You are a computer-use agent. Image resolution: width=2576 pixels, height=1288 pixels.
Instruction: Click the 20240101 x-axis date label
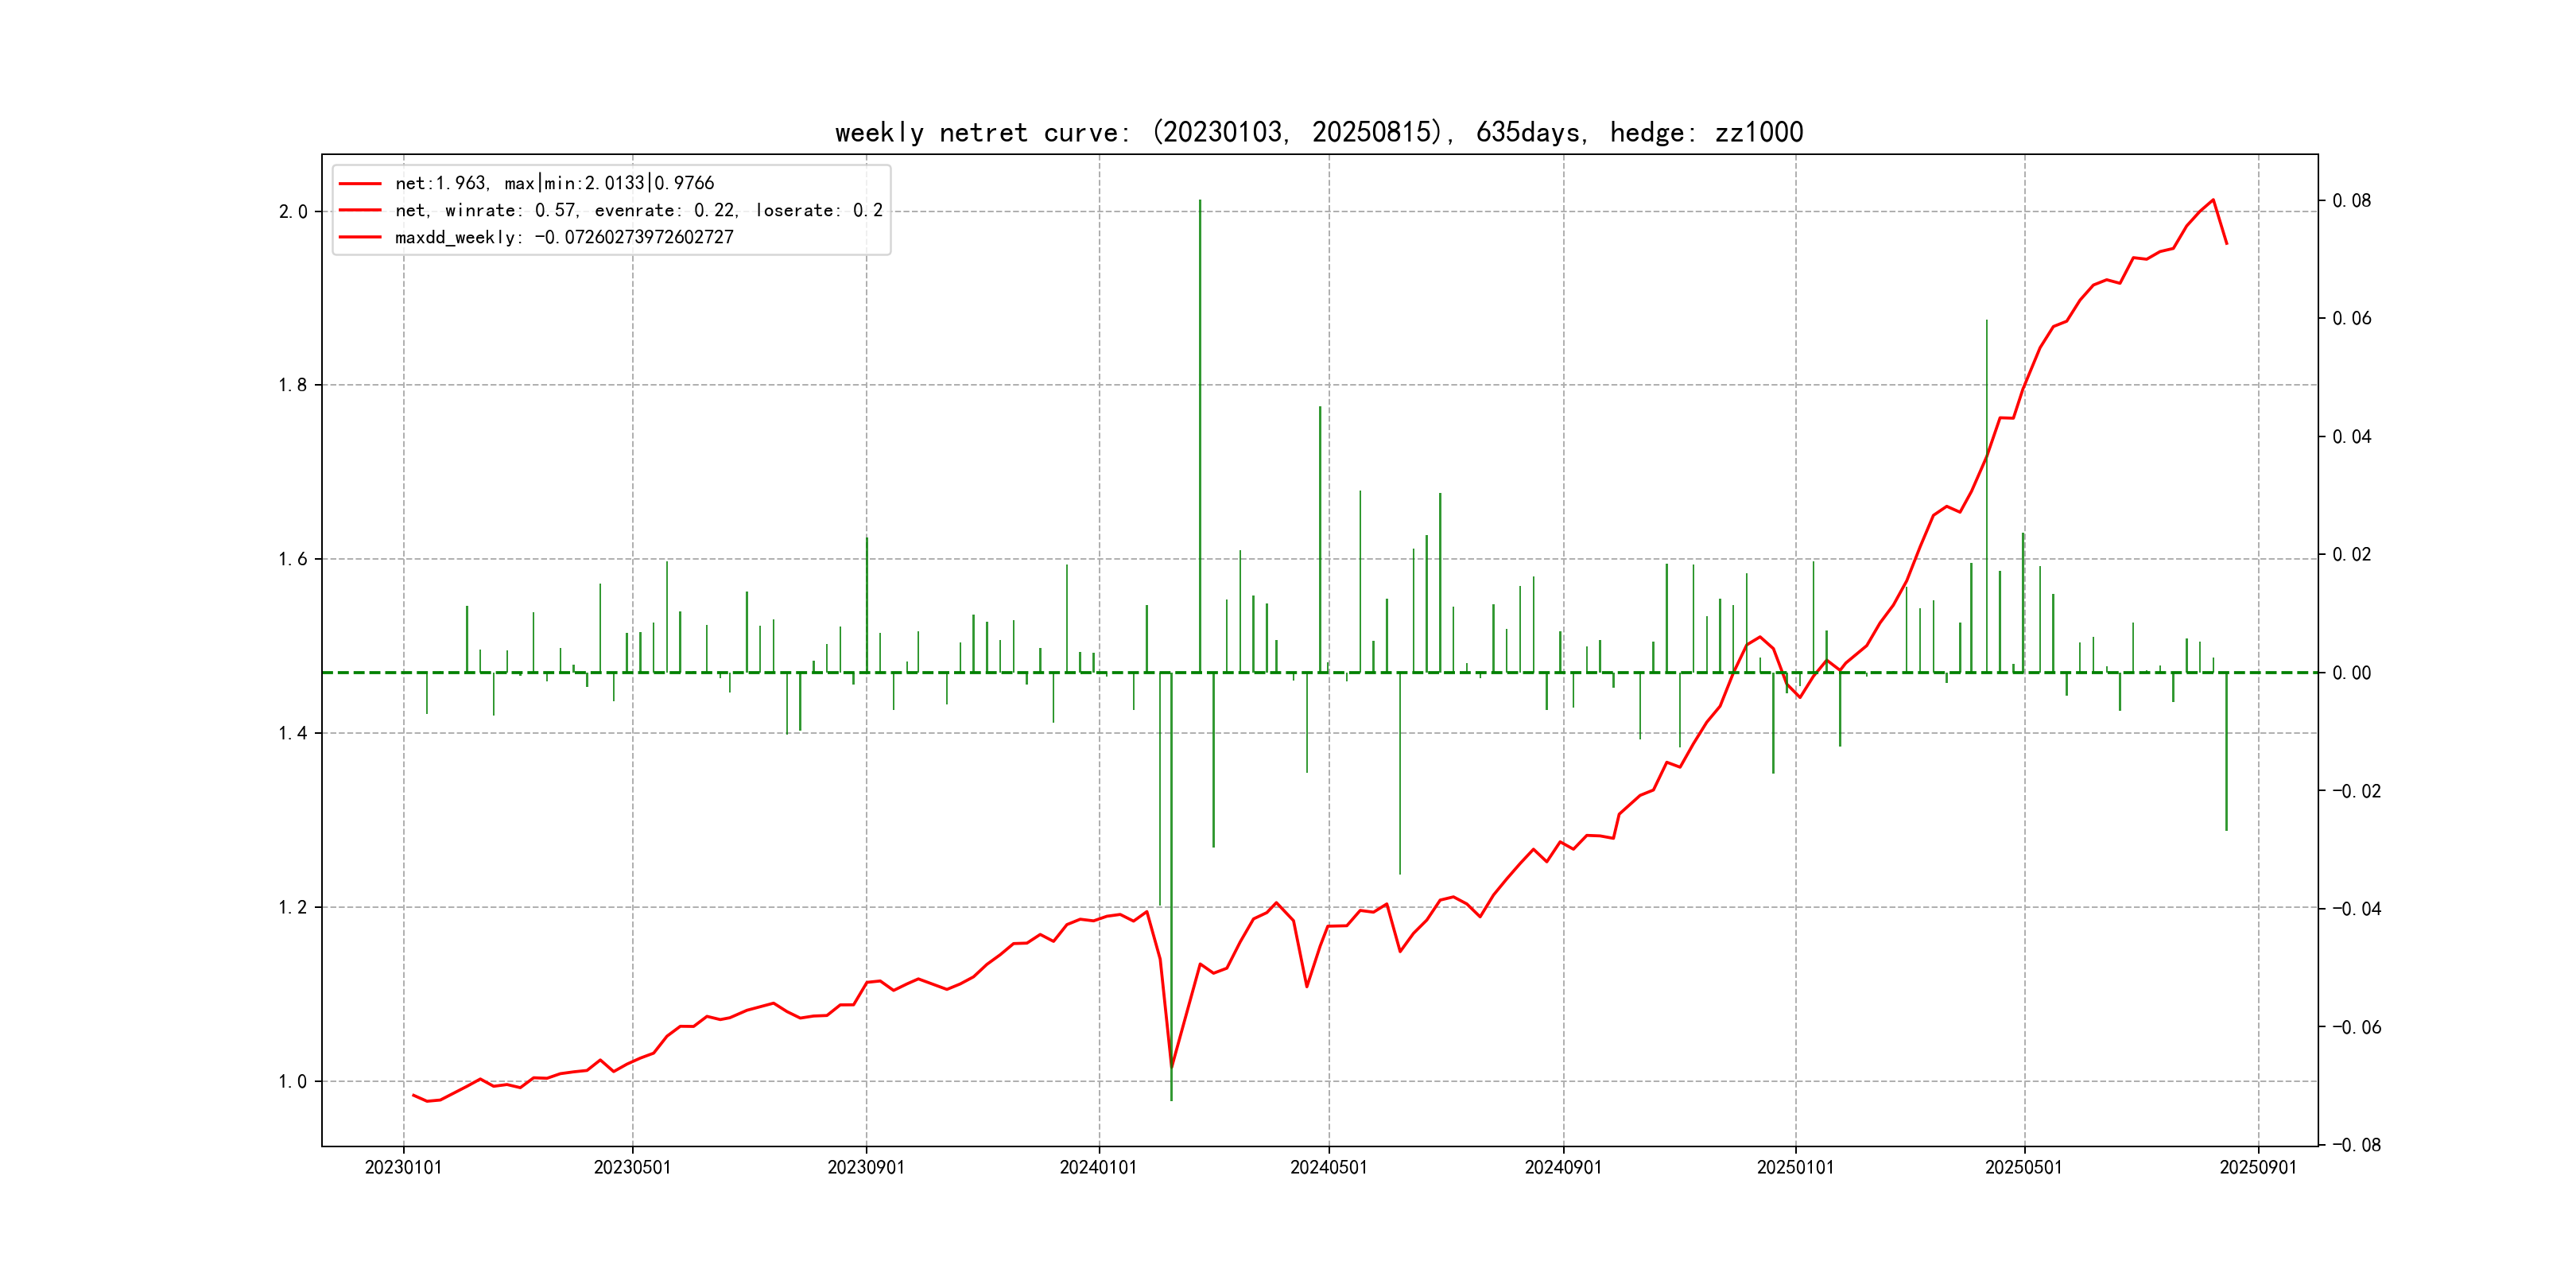tap(1098, 1167)
